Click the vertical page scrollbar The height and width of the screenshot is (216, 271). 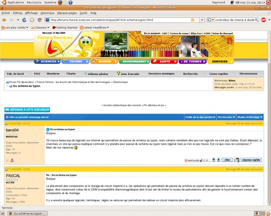[269, 118]
